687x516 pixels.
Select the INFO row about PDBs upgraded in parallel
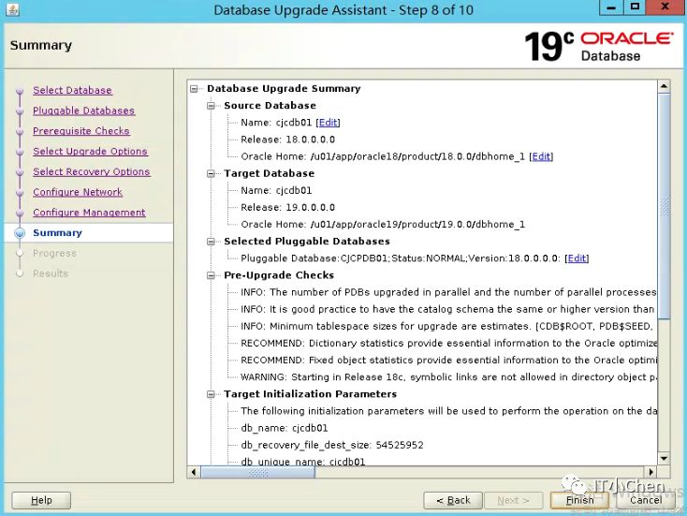(x=448, y=292)
